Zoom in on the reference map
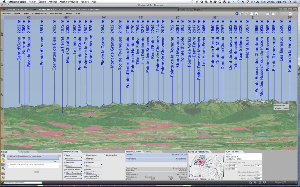The height and width of the screenshot is (187, 300). point(219,179)
